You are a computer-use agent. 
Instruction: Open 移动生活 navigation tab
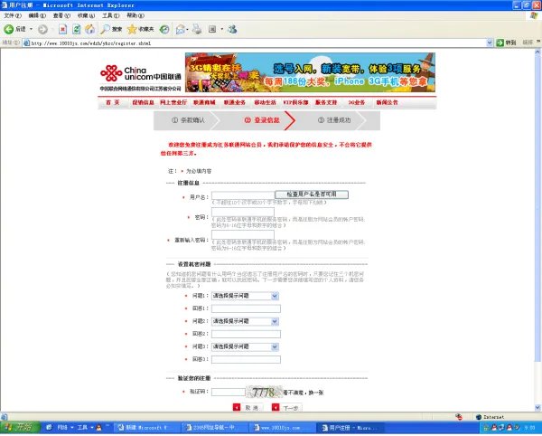click(x=265, y=102)
